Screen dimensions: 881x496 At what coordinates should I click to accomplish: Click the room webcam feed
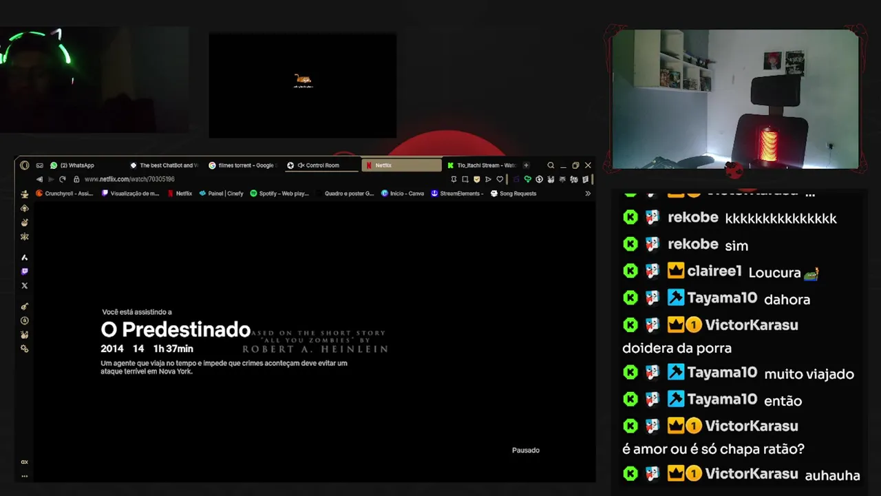pyautogui.click(x=735, y=99)
